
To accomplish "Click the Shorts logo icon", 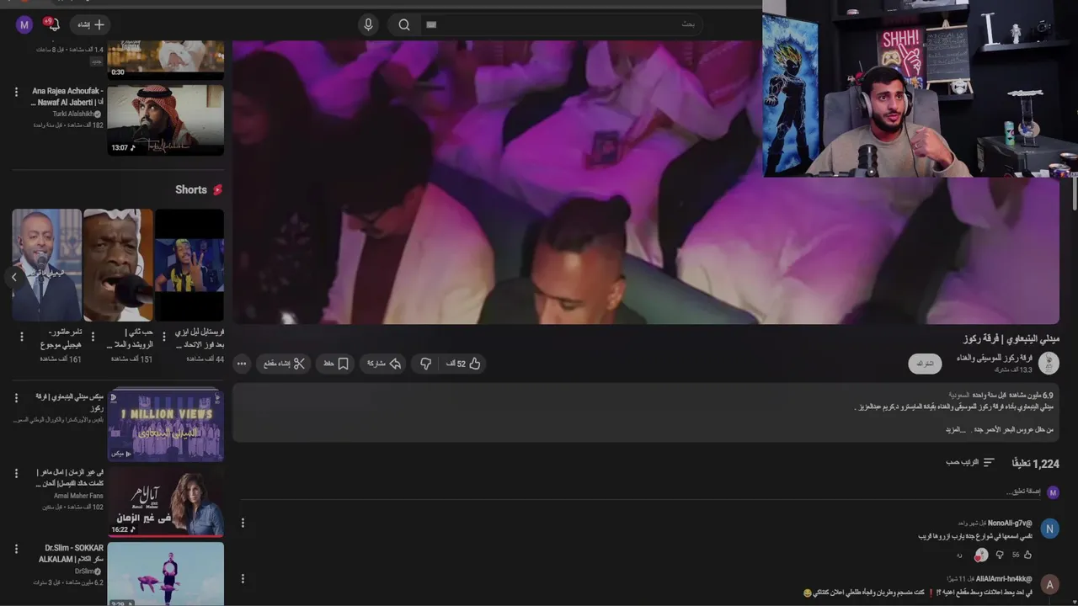I will tap(217, 190).
